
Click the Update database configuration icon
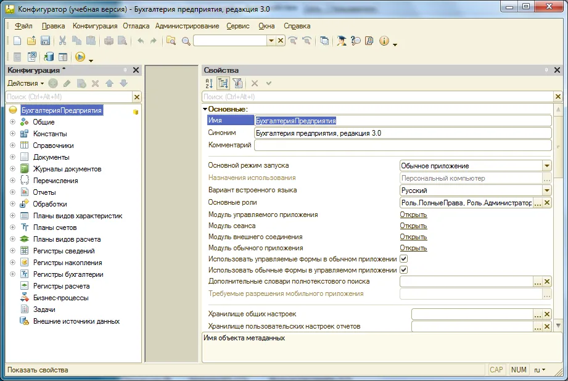click(x=49, y=57)
